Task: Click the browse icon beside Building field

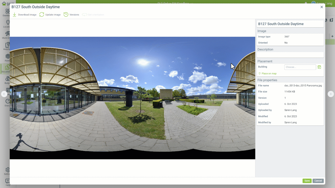Action: [x=319, y=67]
